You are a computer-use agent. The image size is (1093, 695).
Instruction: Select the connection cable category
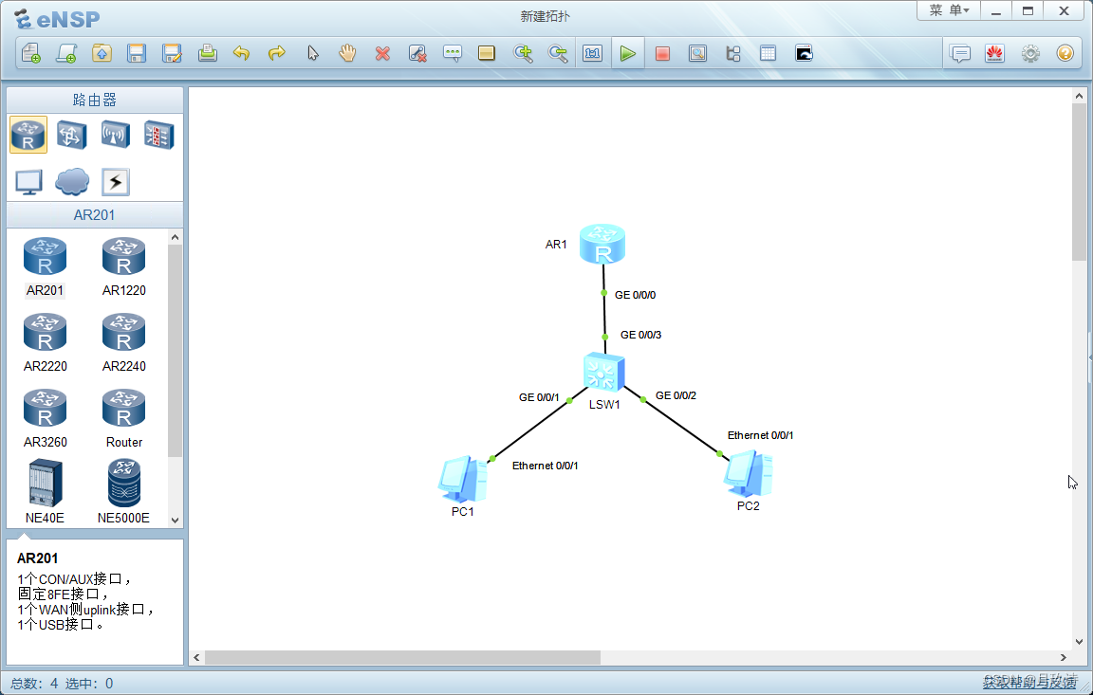click(x=115, y=182)
